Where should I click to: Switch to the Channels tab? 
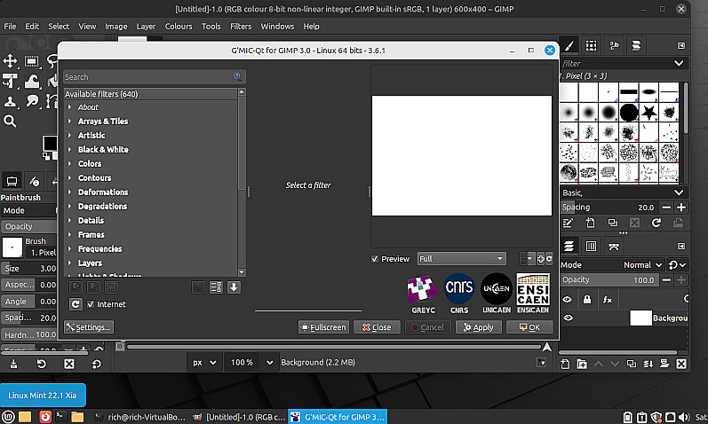tap(591, 247)
